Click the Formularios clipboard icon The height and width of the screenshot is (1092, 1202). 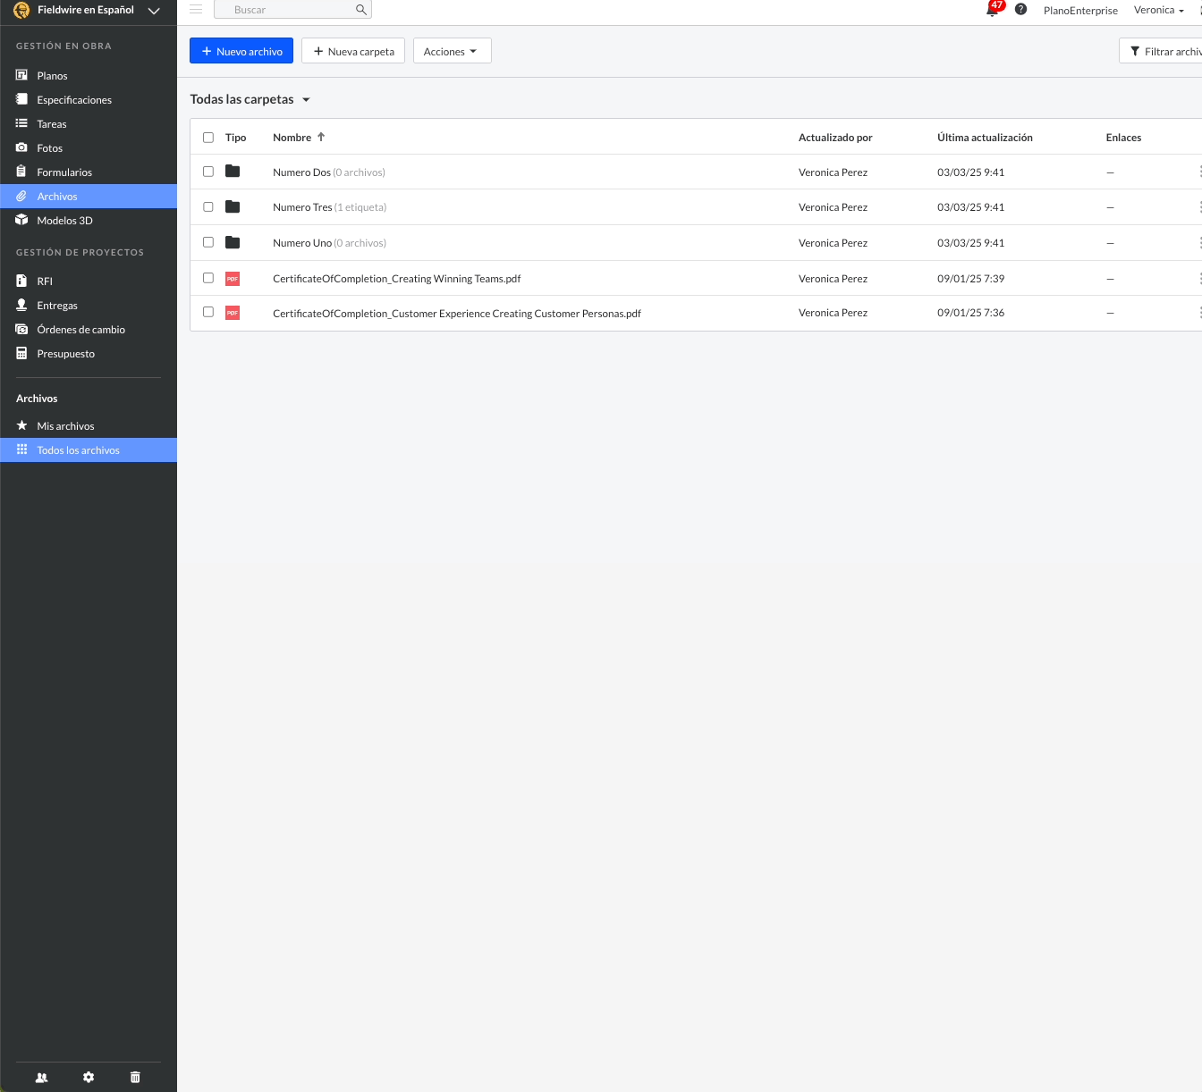[x=21, y=172]
